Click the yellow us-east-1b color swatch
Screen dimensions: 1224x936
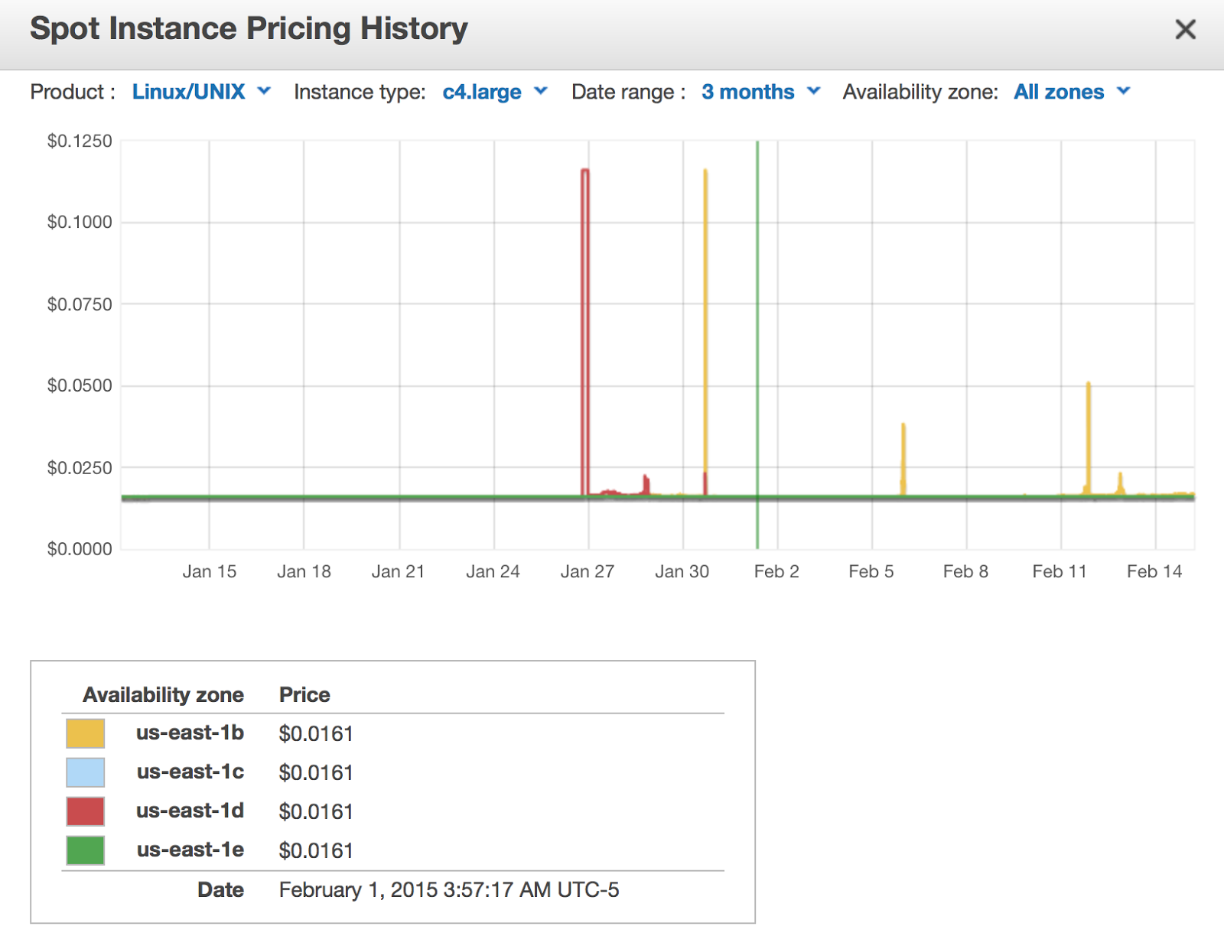(85, 733)
